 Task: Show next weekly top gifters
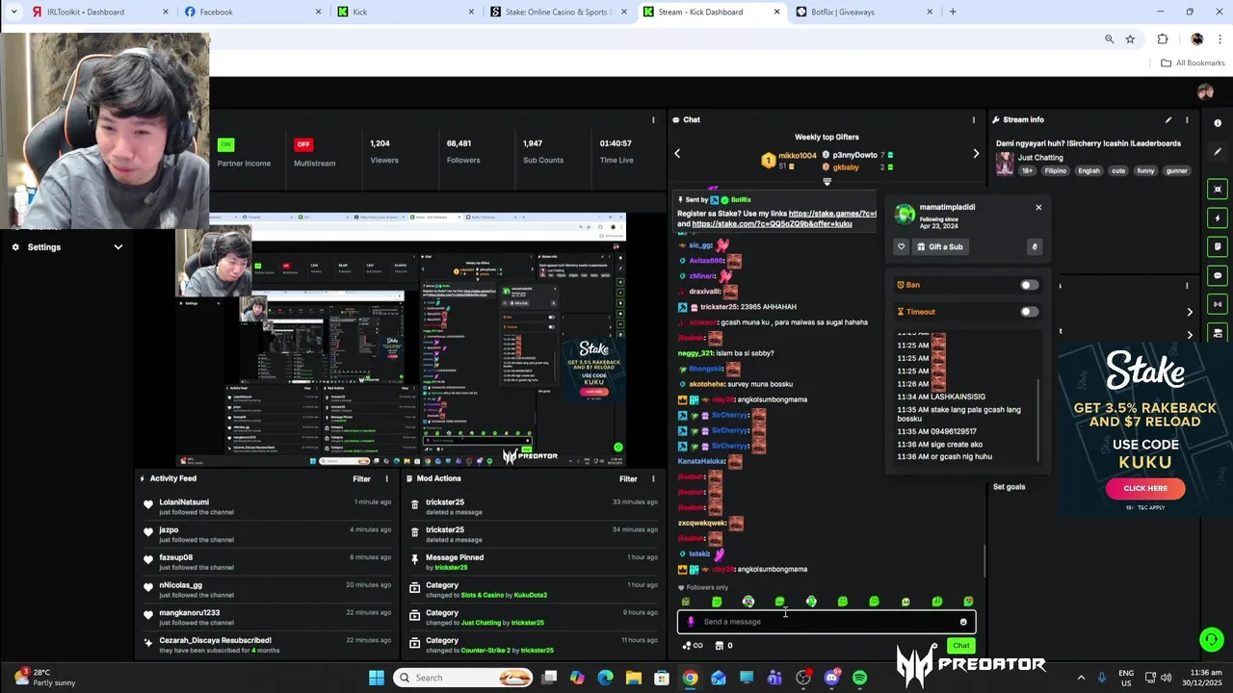coord(976,154)
